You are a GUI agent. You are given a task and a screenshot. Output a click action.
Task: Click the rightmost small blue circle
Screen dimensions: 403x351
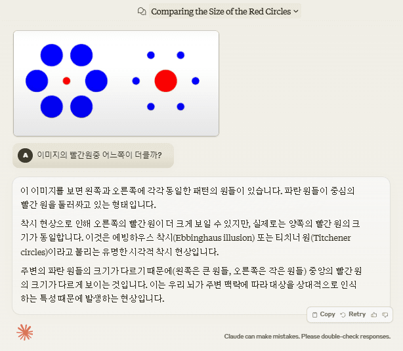196,81
